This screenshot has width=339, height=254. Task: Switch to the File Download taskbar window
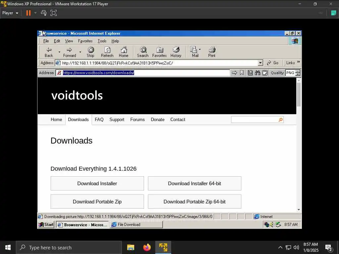pos(136,225)
